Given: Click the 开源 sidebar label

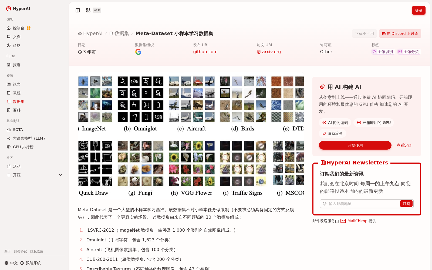Looking at the screenshot, I should pos(17,175).
